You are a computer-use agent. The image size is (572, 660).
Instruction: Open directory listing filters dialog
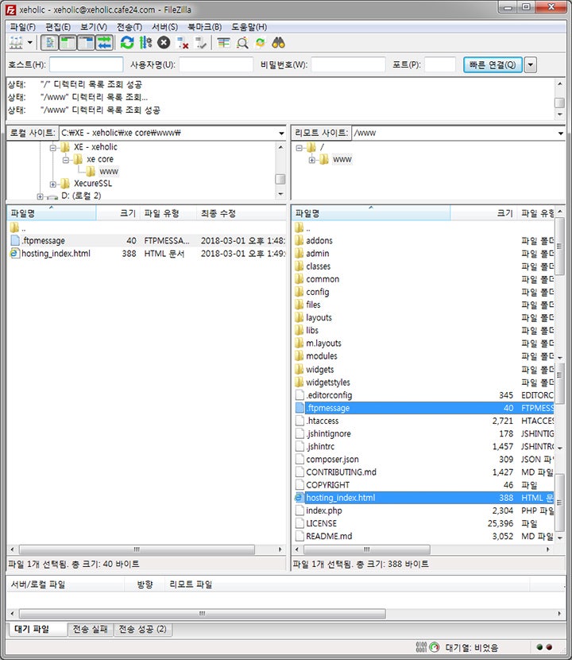coord(224,42)
